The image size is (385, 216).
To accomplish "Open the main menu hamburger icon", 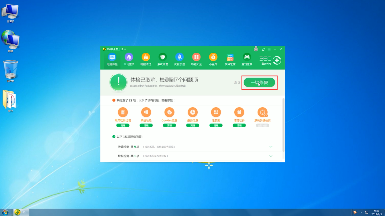I will point(269,49).
